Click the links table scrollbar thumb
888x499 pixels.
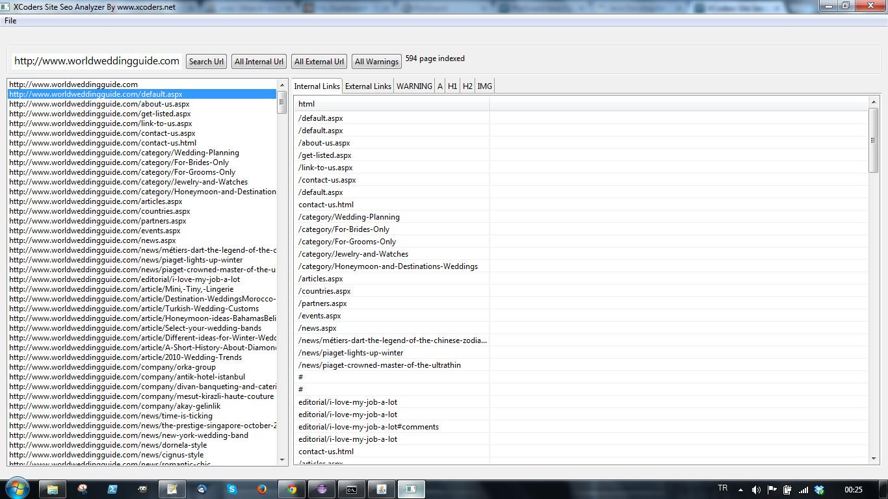click(873, 140)
